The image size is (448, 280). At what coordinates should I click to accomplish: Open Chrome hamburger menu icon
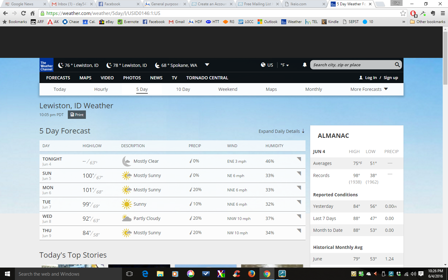[443, 13]
